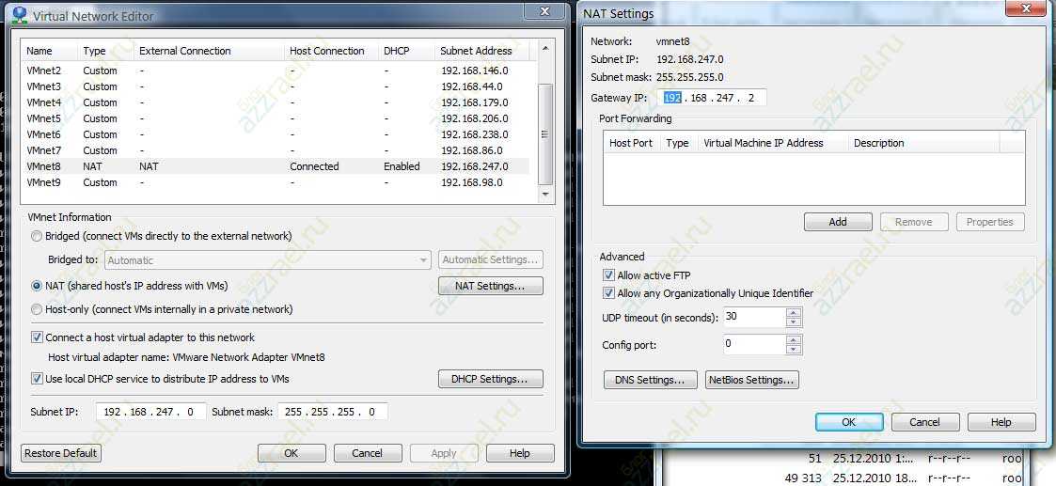Click Apply in Virtual Network Editor
The height and width of the screenshot is (486, 1056).
pyautogui.click(x=444, y=453)
